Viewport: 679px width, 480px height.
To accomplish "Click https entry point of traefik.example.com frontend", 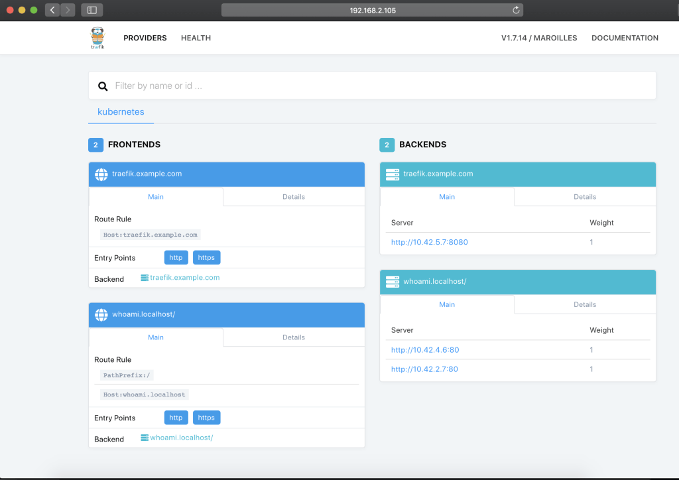I will pos(206,257).
